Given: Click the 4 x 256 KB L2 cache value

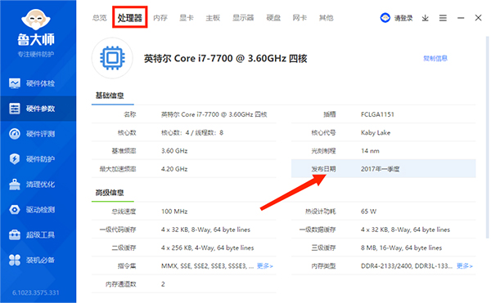Looking at the screenshot, I should (207, 247).
